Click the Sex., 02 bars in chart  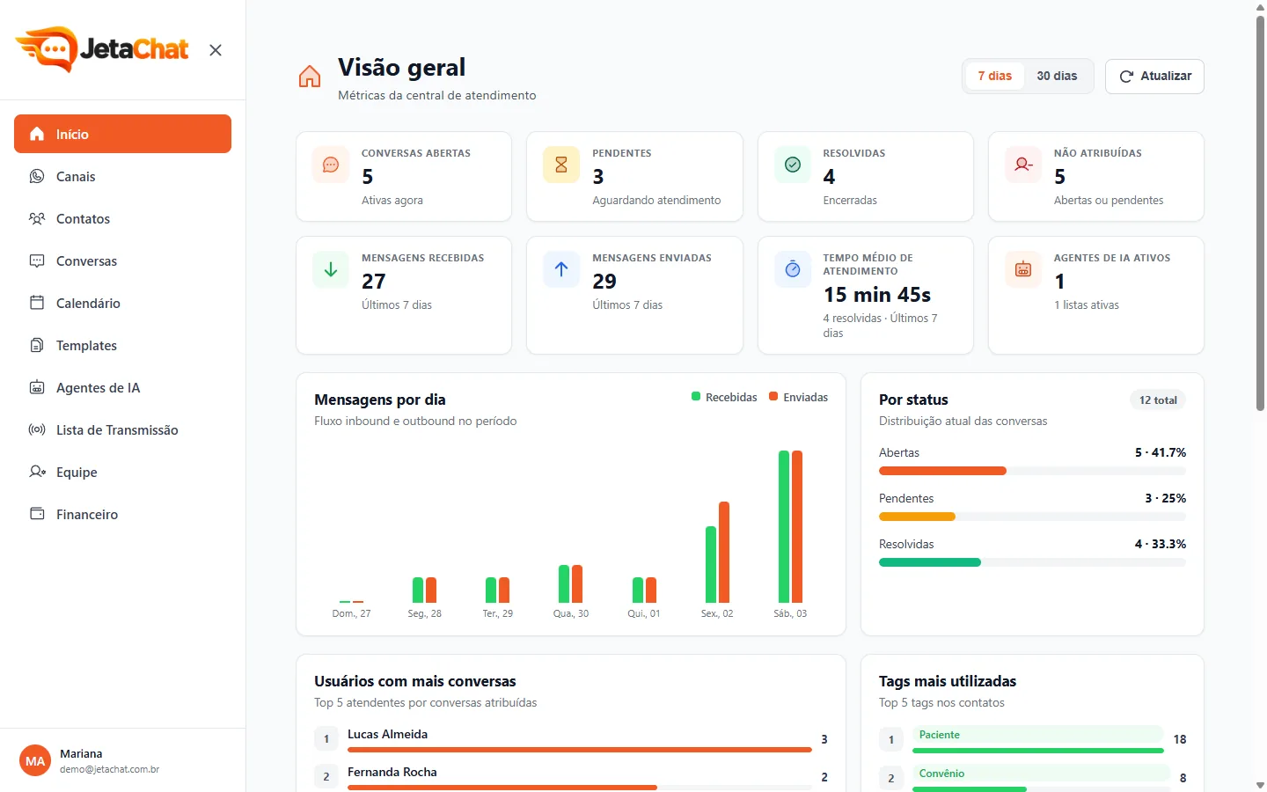tap(717, 552)
